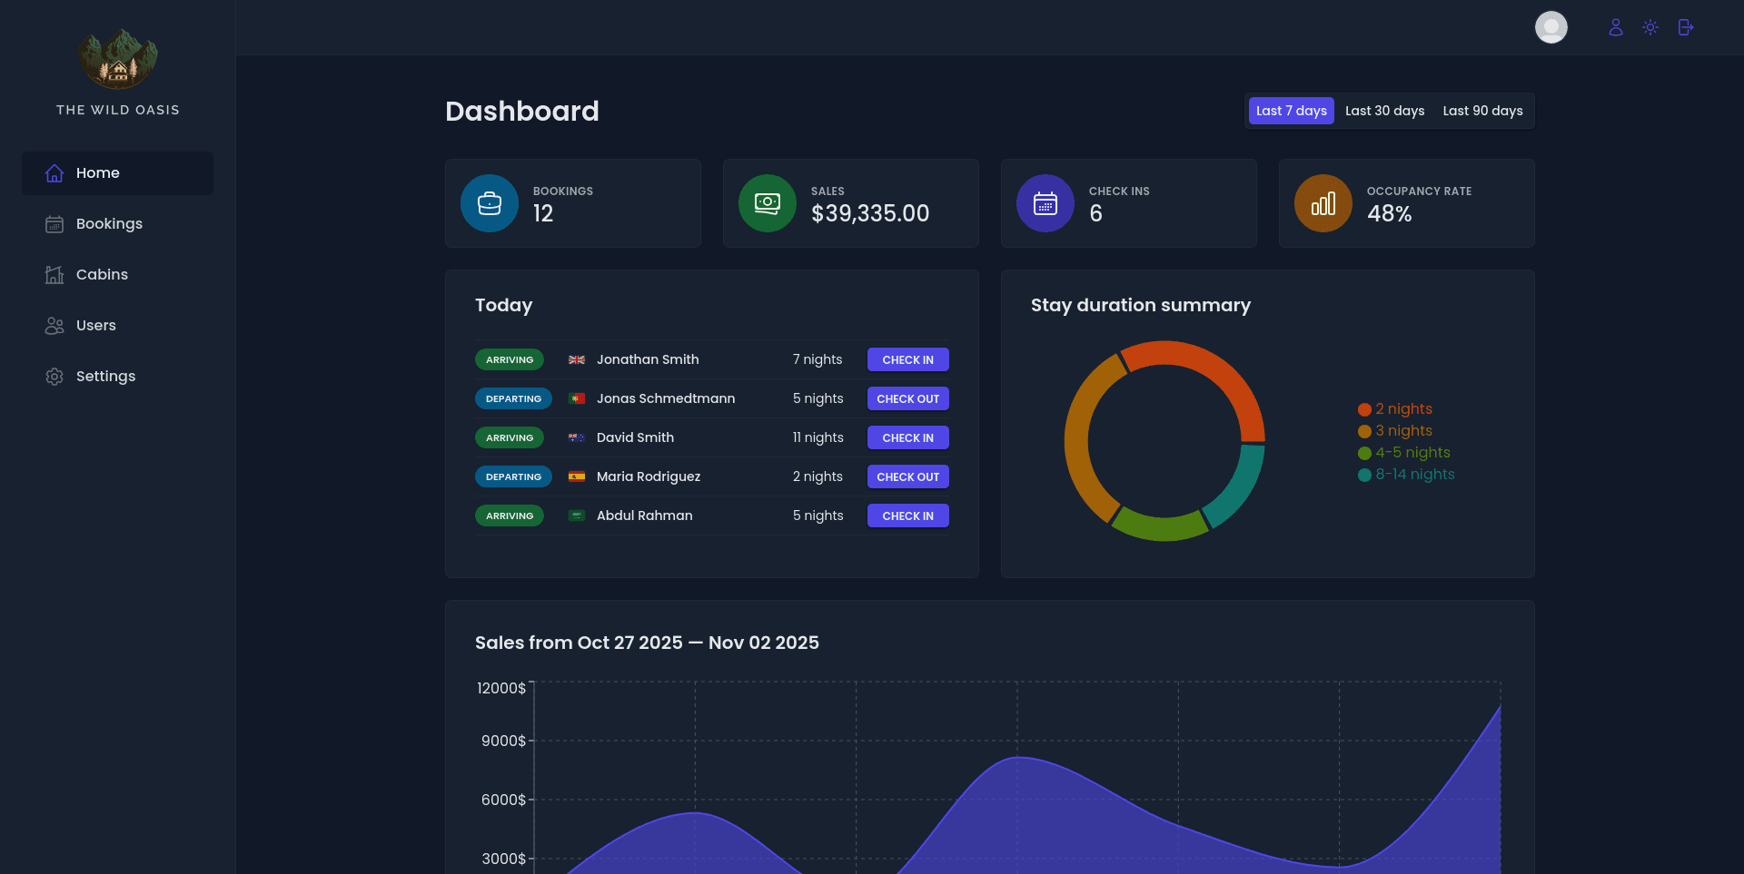
Task: Check out Jonas Schmedtmann
Action: coord(907,399)
